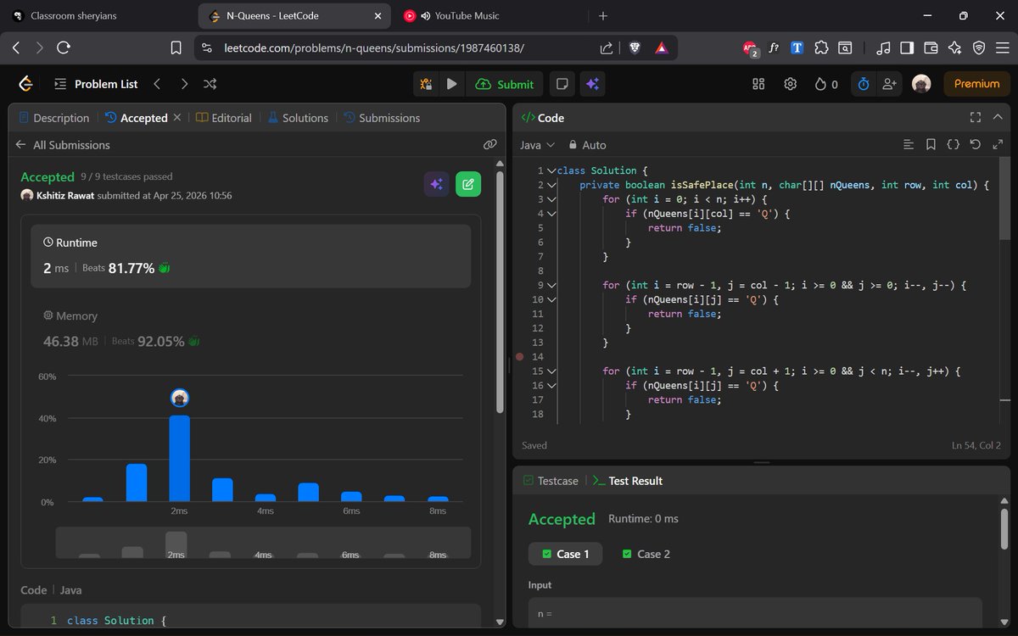
Task: Open the layout grid icon near settings
Action: (758, 83)
